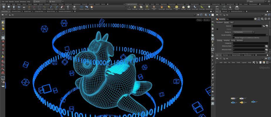Screen dimensions: 271x117
Task: Open the No cam camera dropdown
Action: click(x=206, y=20)
